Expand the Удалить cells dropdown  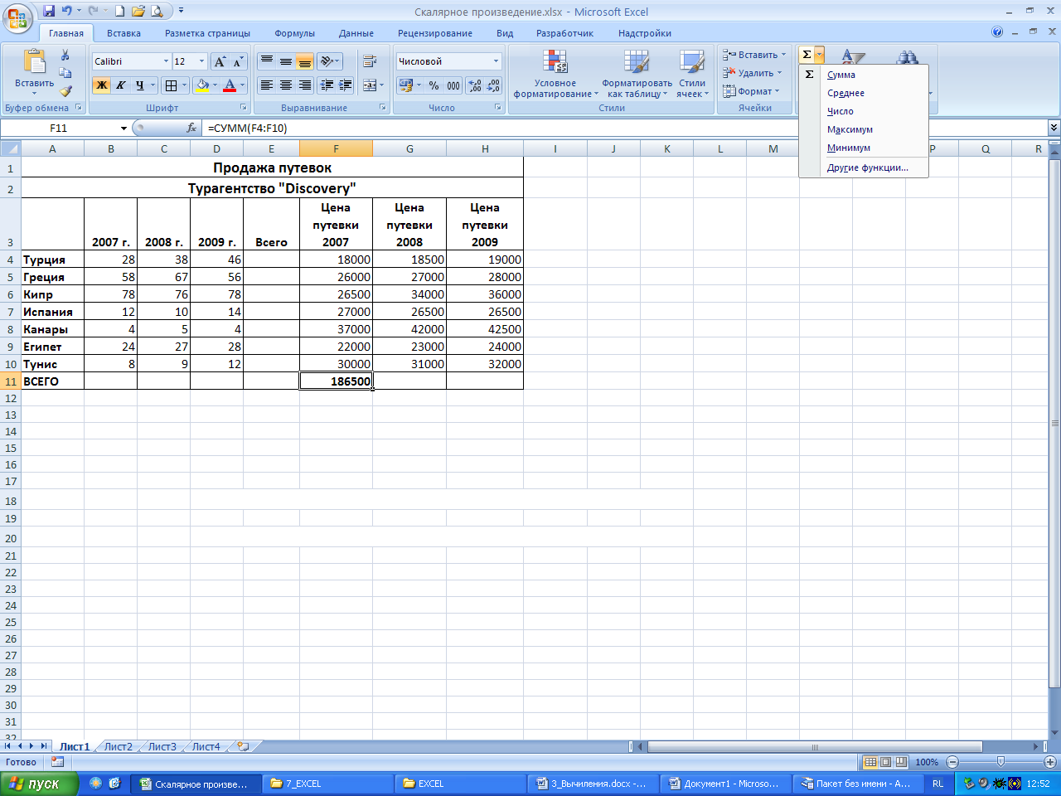click(779, 73)
